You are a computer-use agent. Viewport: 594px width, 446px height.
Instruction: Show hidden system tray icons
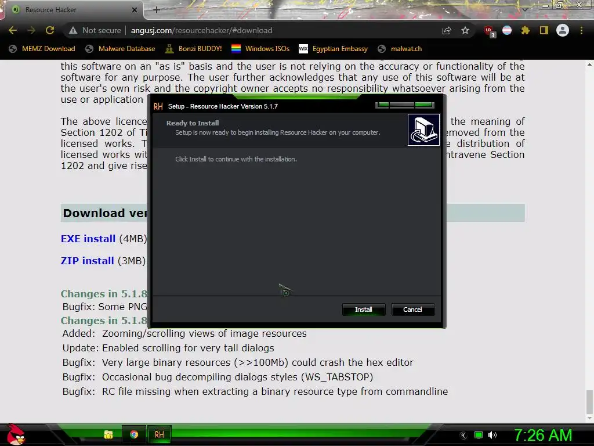pyautogui.click(x=463, y=436)
